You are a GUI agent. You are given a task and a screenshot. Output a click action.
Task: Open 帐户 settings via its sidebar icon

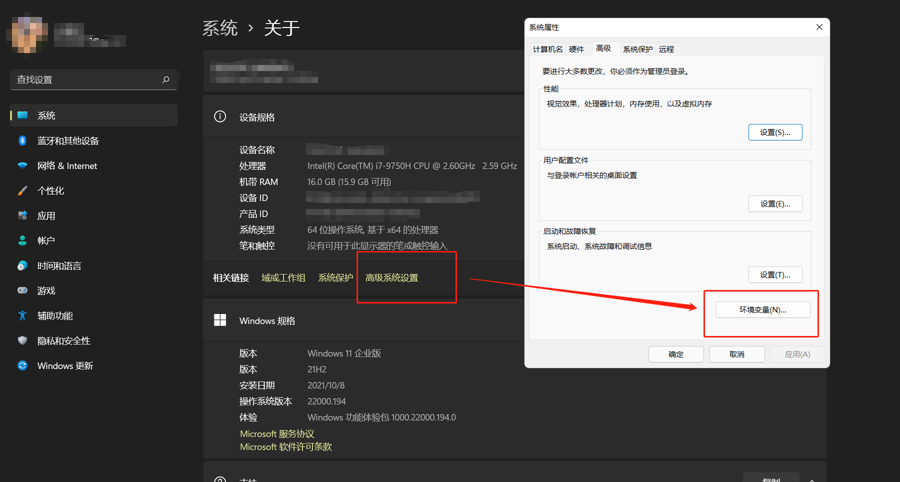point(22,240)
